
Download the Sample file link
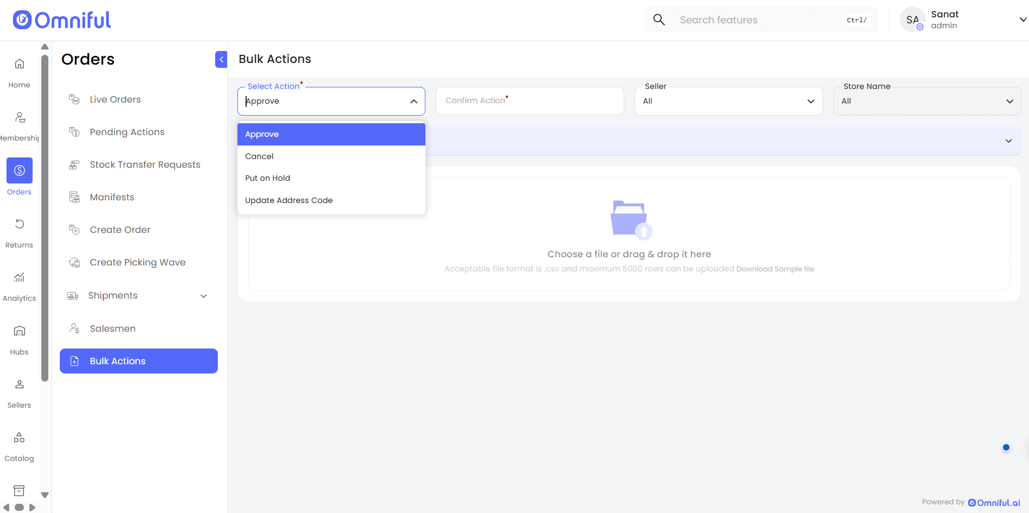[775, 269]
